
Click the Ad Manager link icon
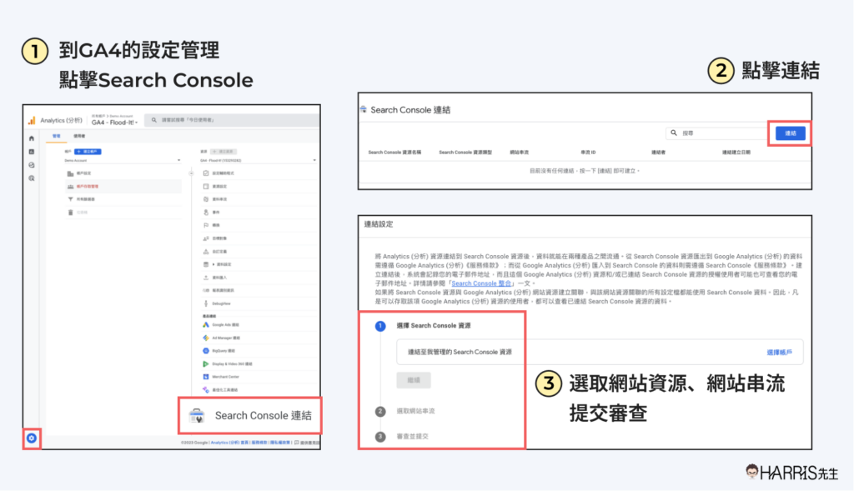[x=206, y=338]
